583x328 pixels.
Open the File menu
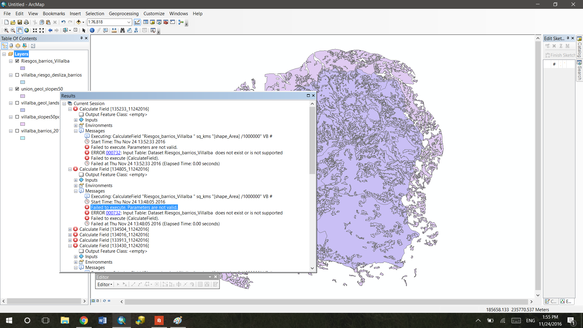[7, 14]
